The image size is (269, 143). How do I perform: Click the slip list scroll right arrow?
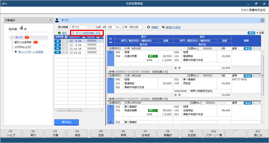coord(102,110)
